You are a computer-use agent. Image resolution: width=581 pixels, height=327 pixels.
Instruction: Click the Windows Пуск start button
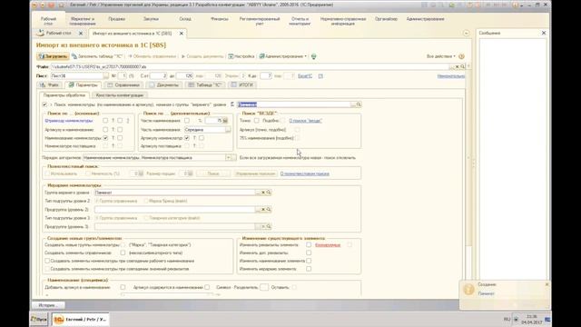(39, 319)
